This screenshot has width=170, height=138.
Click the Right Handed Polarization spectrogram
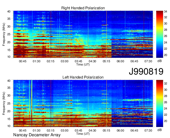(83, 34)
